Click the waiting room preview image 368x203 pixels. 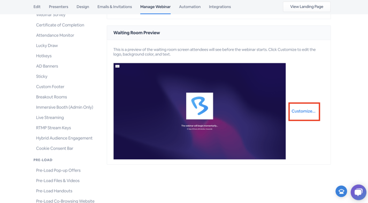200,111
